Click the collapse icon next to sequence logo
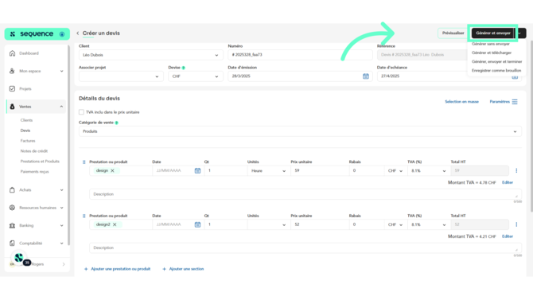Image resolution: width=533 pixels, height=300 pixels. point(62,34)
